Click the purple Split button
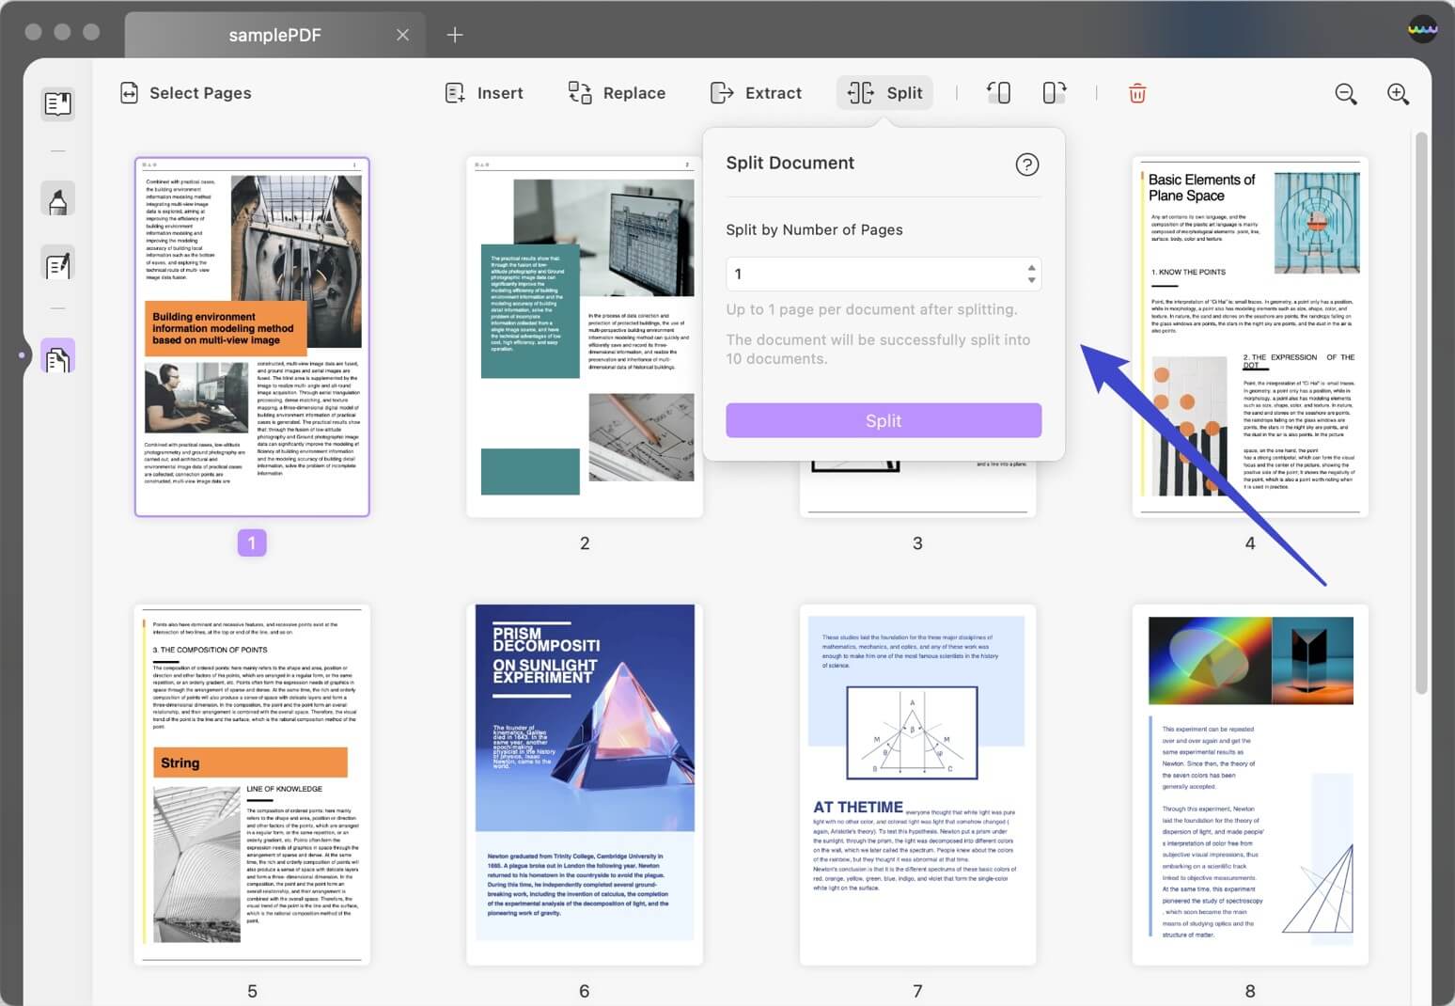The image size is (1455, 1006). point(884,420)
